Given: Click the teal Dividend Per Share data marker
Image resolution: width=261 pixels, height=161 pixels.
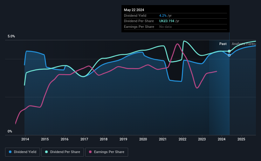Looking at the screenshot, I should coord(229,51).
